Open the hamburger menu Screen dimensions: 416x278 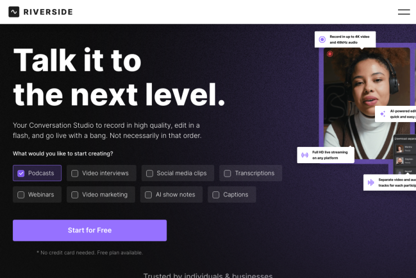(404, 12)
